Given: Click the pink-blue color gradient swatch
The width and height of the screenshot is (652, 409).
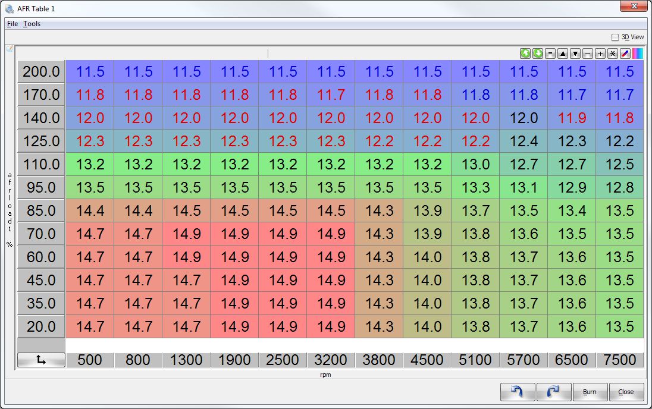Looking at the screenshot, I should [638, 54].
